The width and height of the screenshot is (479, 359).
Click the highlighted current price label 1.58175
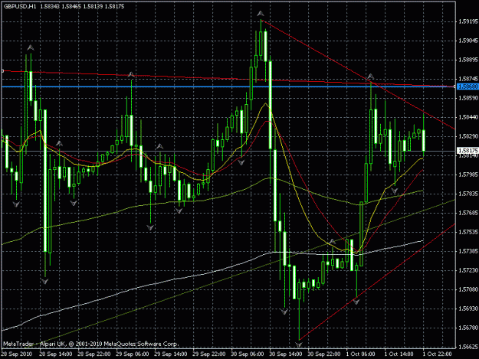click(x=468, y=151)
